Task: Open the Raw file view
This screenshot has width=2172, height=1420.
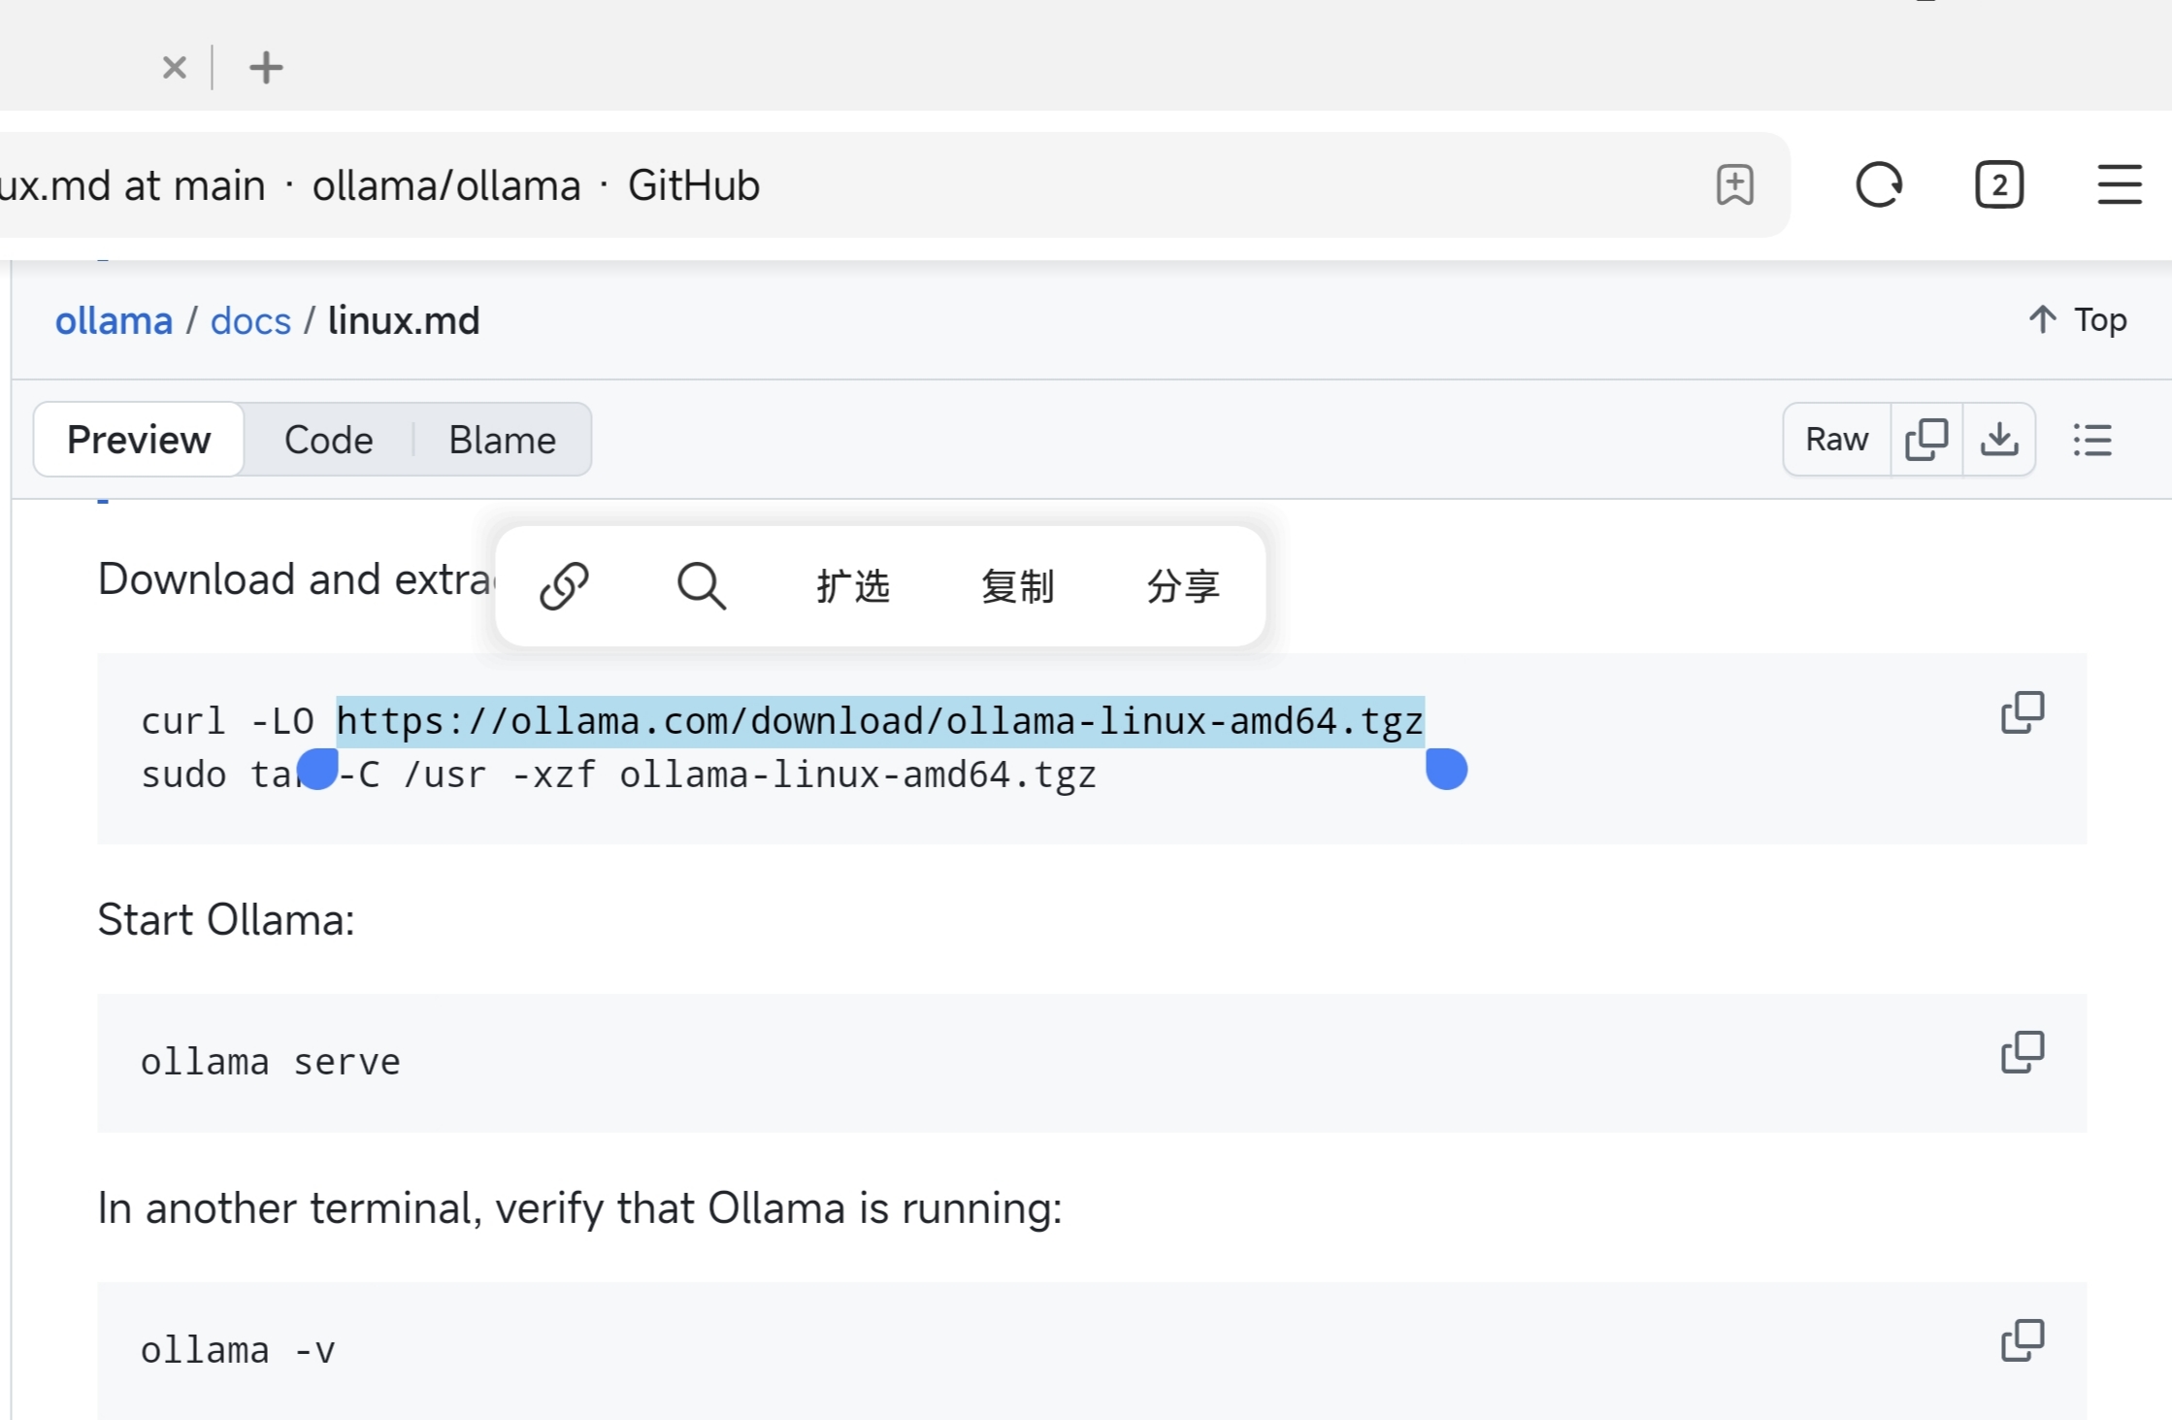Action: point(1836,439)
